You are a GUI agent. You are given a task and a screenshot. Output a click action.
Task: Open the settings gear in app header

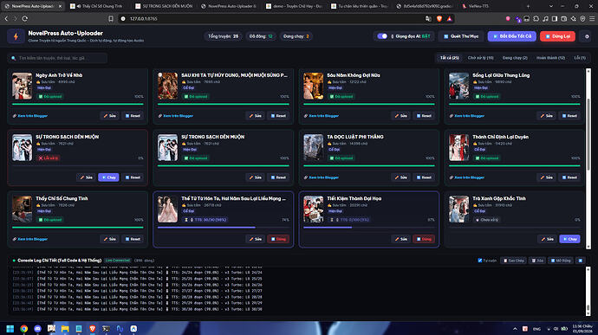coord(587,36)
